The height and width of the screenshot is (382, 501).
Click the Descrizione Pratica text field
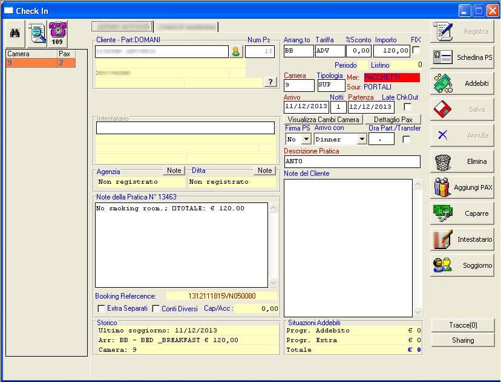click(x=352, y=161)
